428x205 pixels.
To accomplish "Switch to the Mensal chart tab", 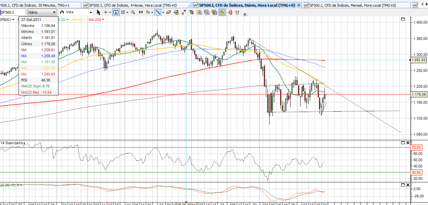I will (357, 5).
